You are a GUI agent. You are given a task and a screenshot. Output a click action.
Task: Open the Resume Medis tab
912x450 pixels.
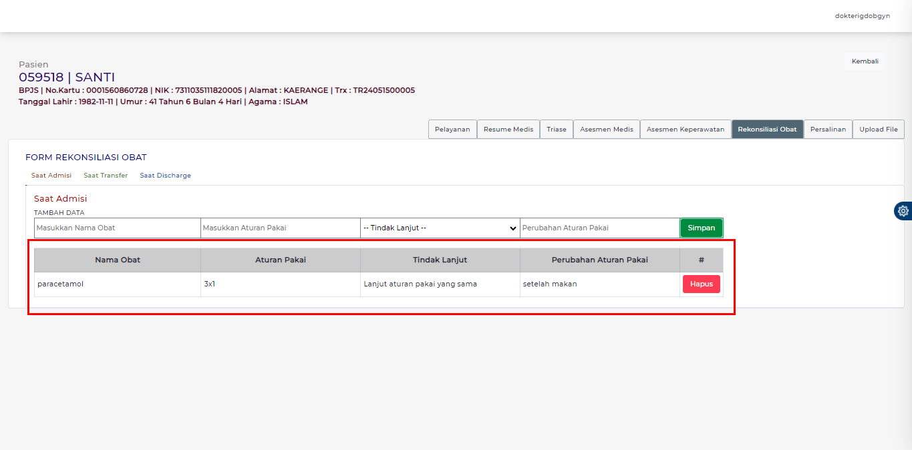coord(508,130)
